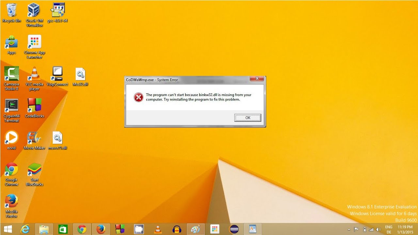Open the network signal tray icon
The image size is (418, 235).
point(371,229)
